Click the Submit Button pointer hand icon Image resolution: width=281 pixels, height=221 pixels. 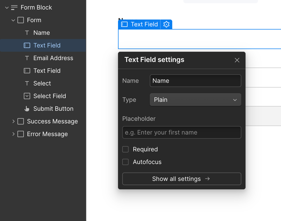point(27,109)
